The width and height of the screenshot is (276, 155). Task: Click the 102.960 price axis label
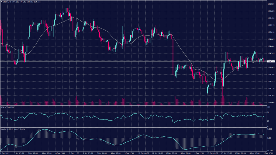pyautogui.click(x=271, y=103)
